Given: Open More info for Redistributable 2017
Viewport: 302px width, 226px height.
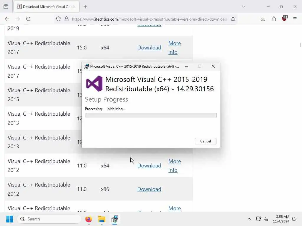Looking at the screenshot, I should click(x=175, y=47).
